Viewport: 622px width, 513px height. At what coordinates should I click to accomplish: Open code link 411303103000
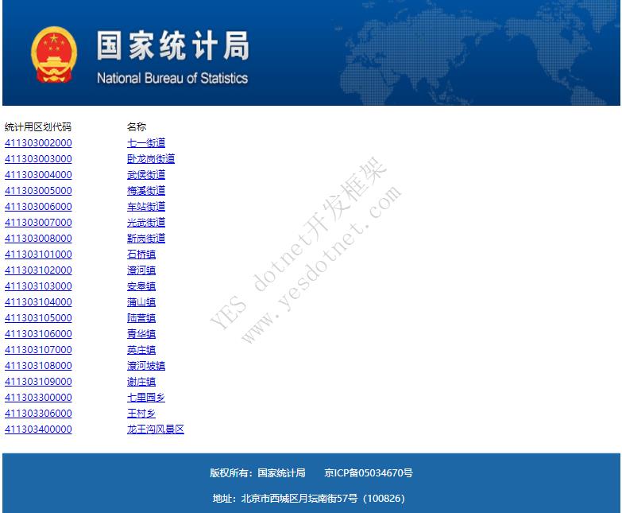point(38,286)
